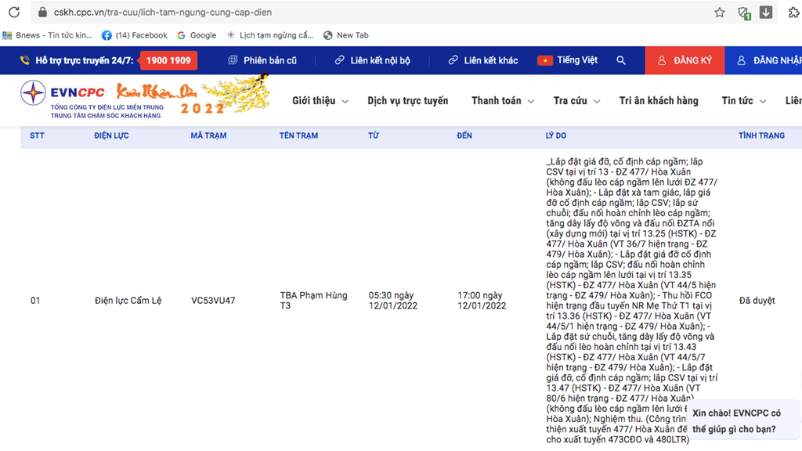This screenshot has height=451, width=802.
Task: Click the Phiên bản cũ globe icon
Action: [233, 60]
